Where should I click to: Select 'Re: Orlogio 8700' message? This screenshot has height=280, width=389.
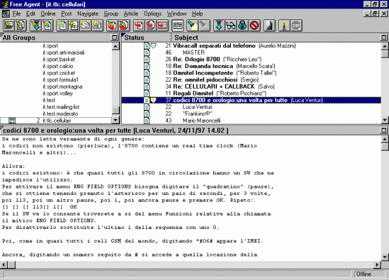tap(251, 60)
